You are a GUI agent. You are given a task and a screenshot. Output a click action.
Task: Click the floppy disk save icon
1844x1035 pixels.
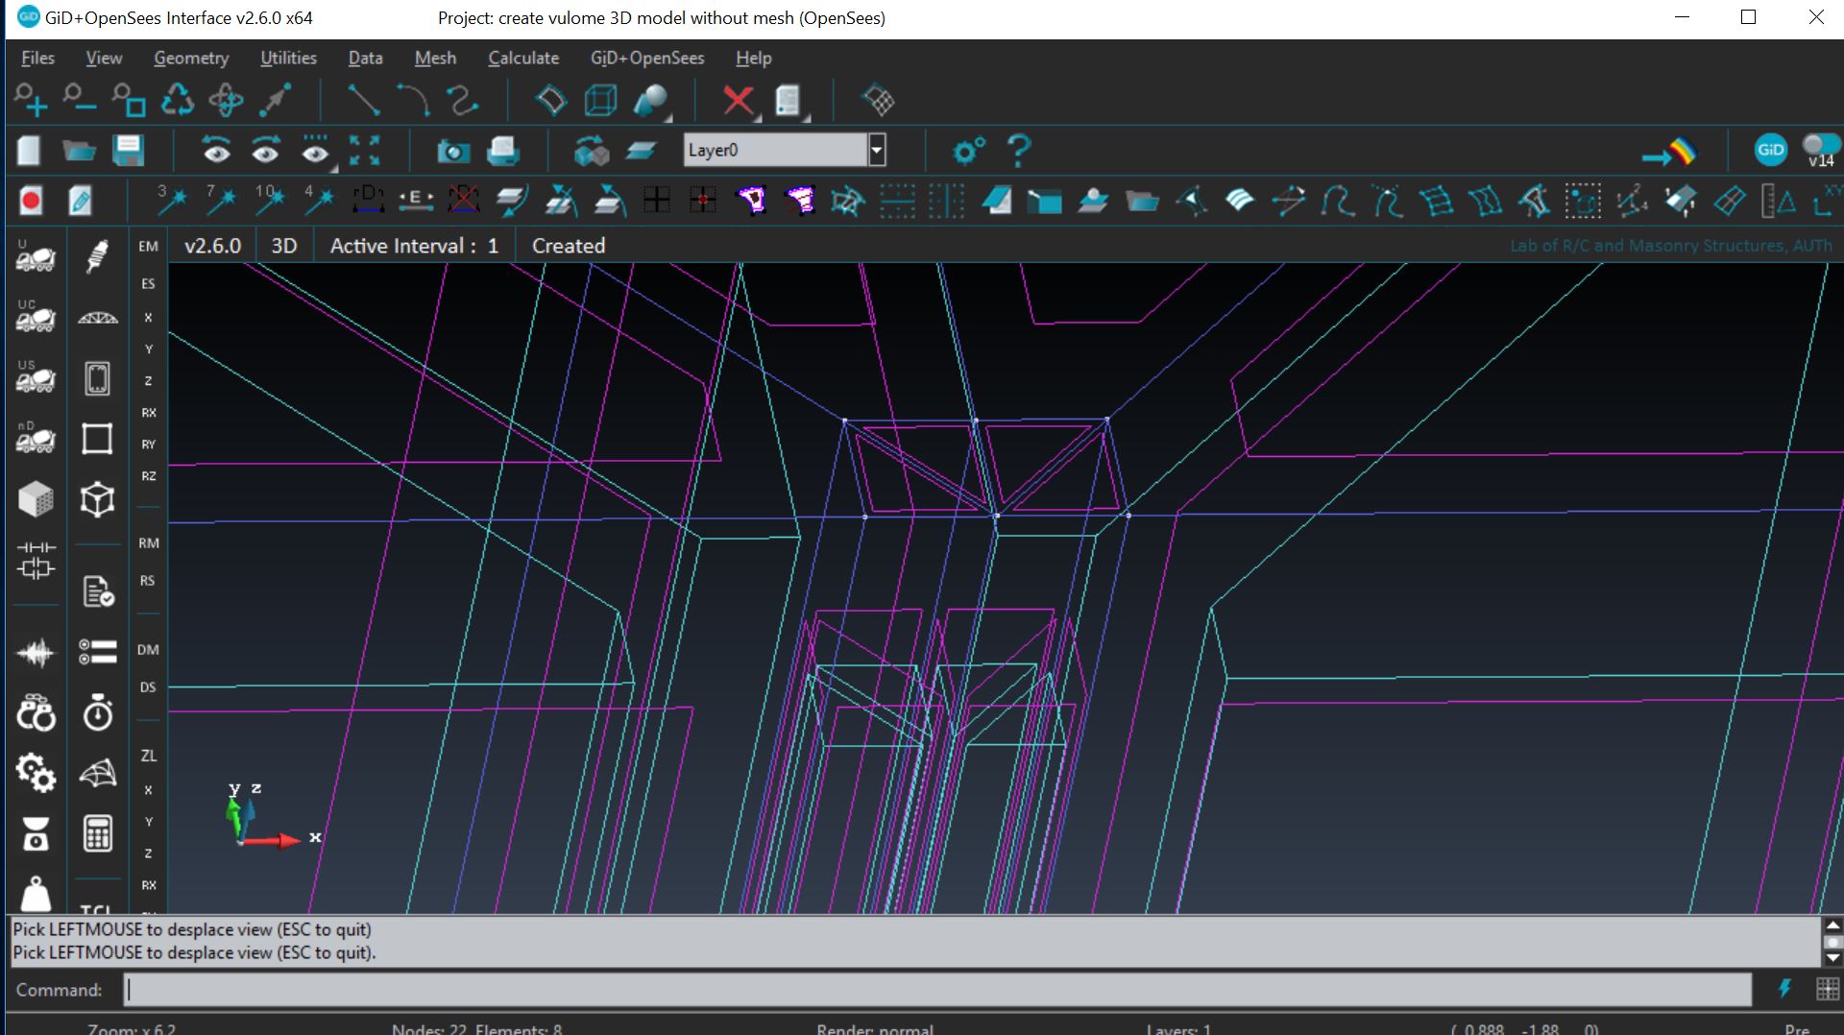[x=128, y=151]
